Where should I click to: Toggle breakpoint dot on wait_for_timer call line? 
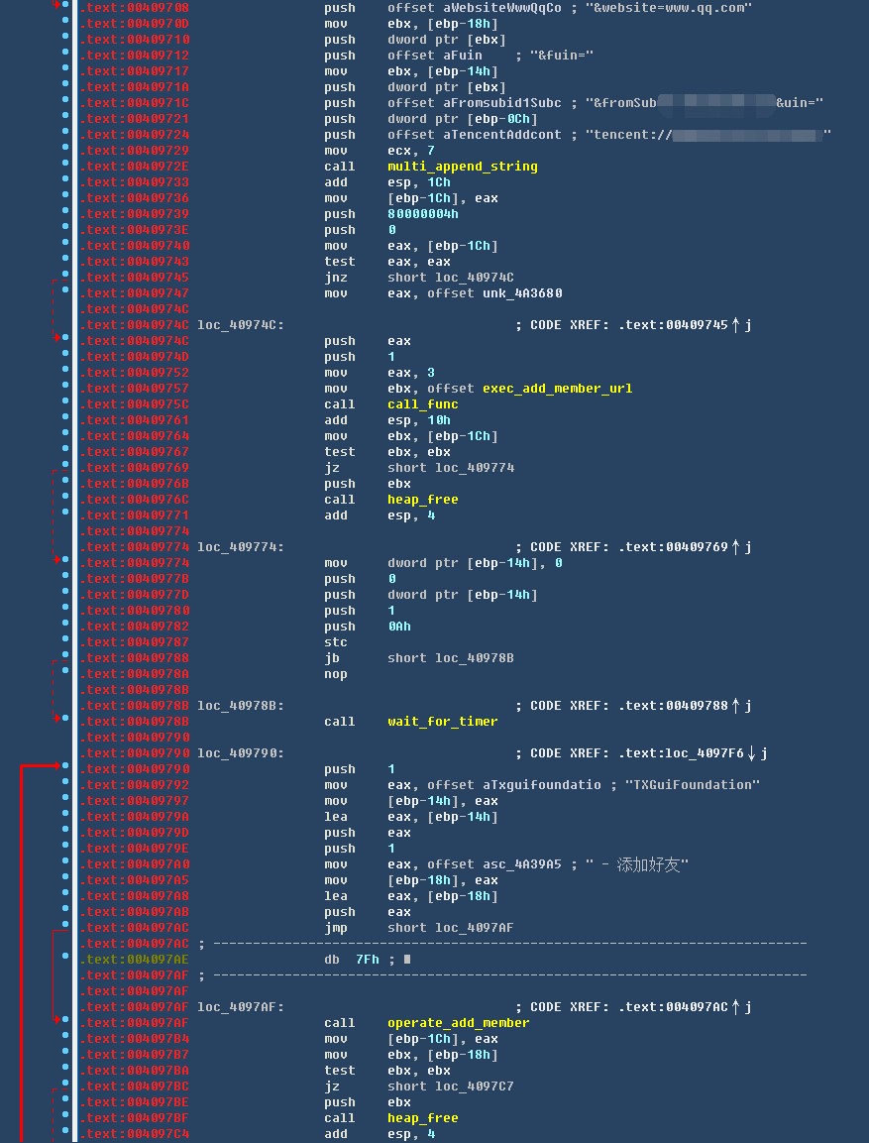[65, 722]
